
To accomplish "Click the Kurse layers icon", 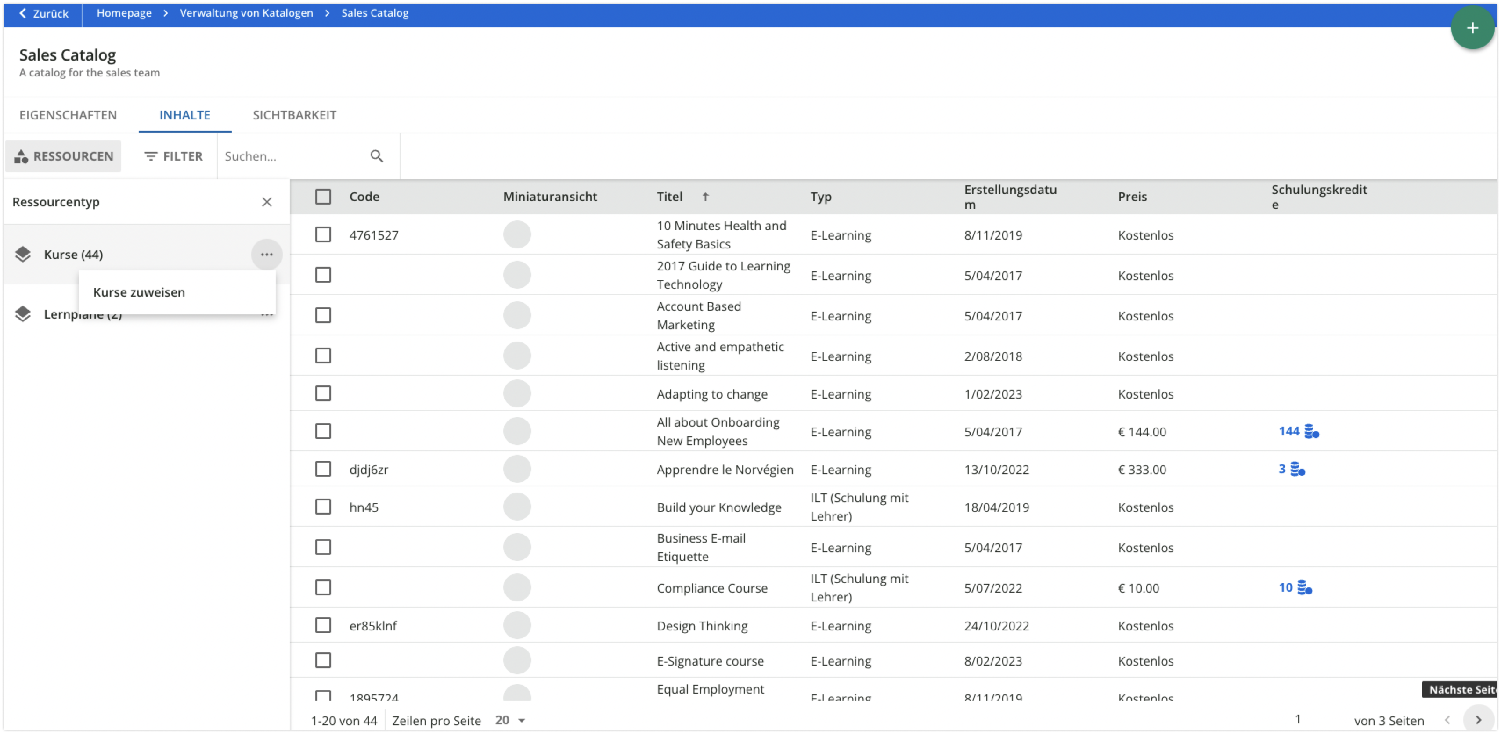I will tap(23, 255).
